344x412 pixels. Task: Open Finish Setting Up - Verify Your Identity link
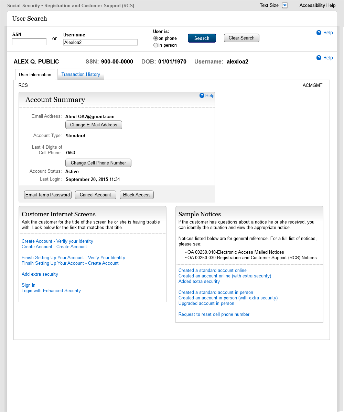73,257
